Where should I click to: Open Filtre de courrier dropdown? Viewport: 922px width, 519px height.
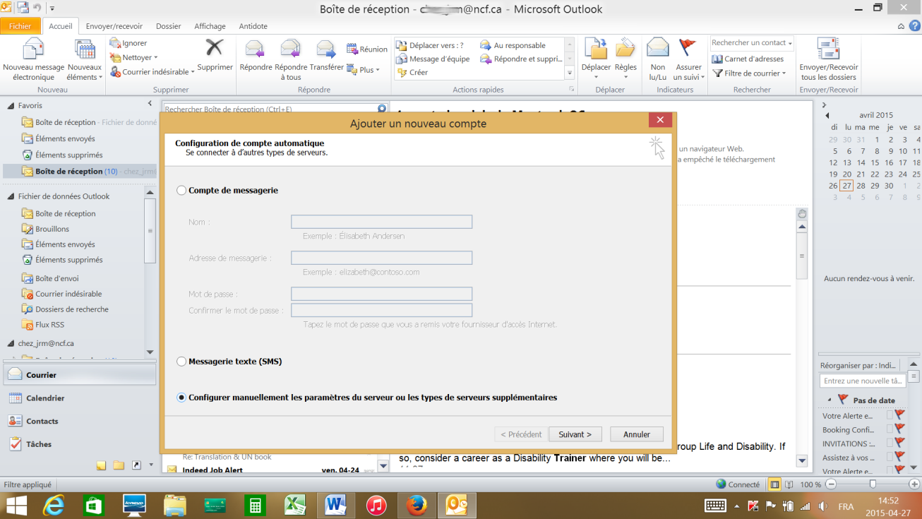click(750, 73)
